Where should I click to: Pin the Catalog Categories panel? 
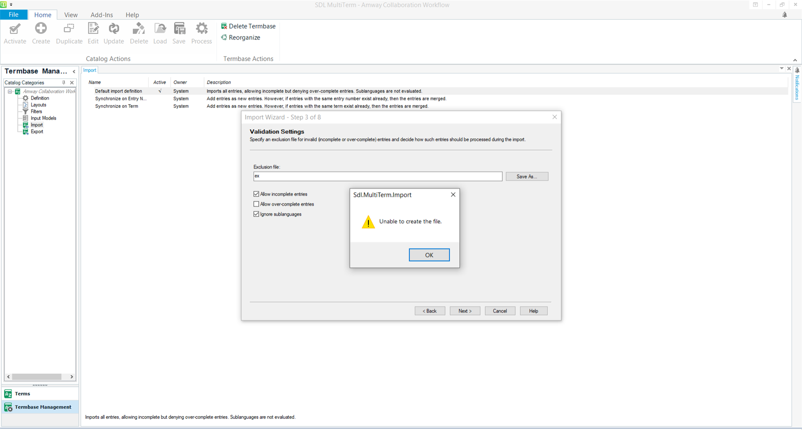[64, 83]
